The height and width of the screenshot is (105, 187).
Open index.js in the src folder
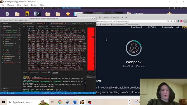(x=7, y=52)
